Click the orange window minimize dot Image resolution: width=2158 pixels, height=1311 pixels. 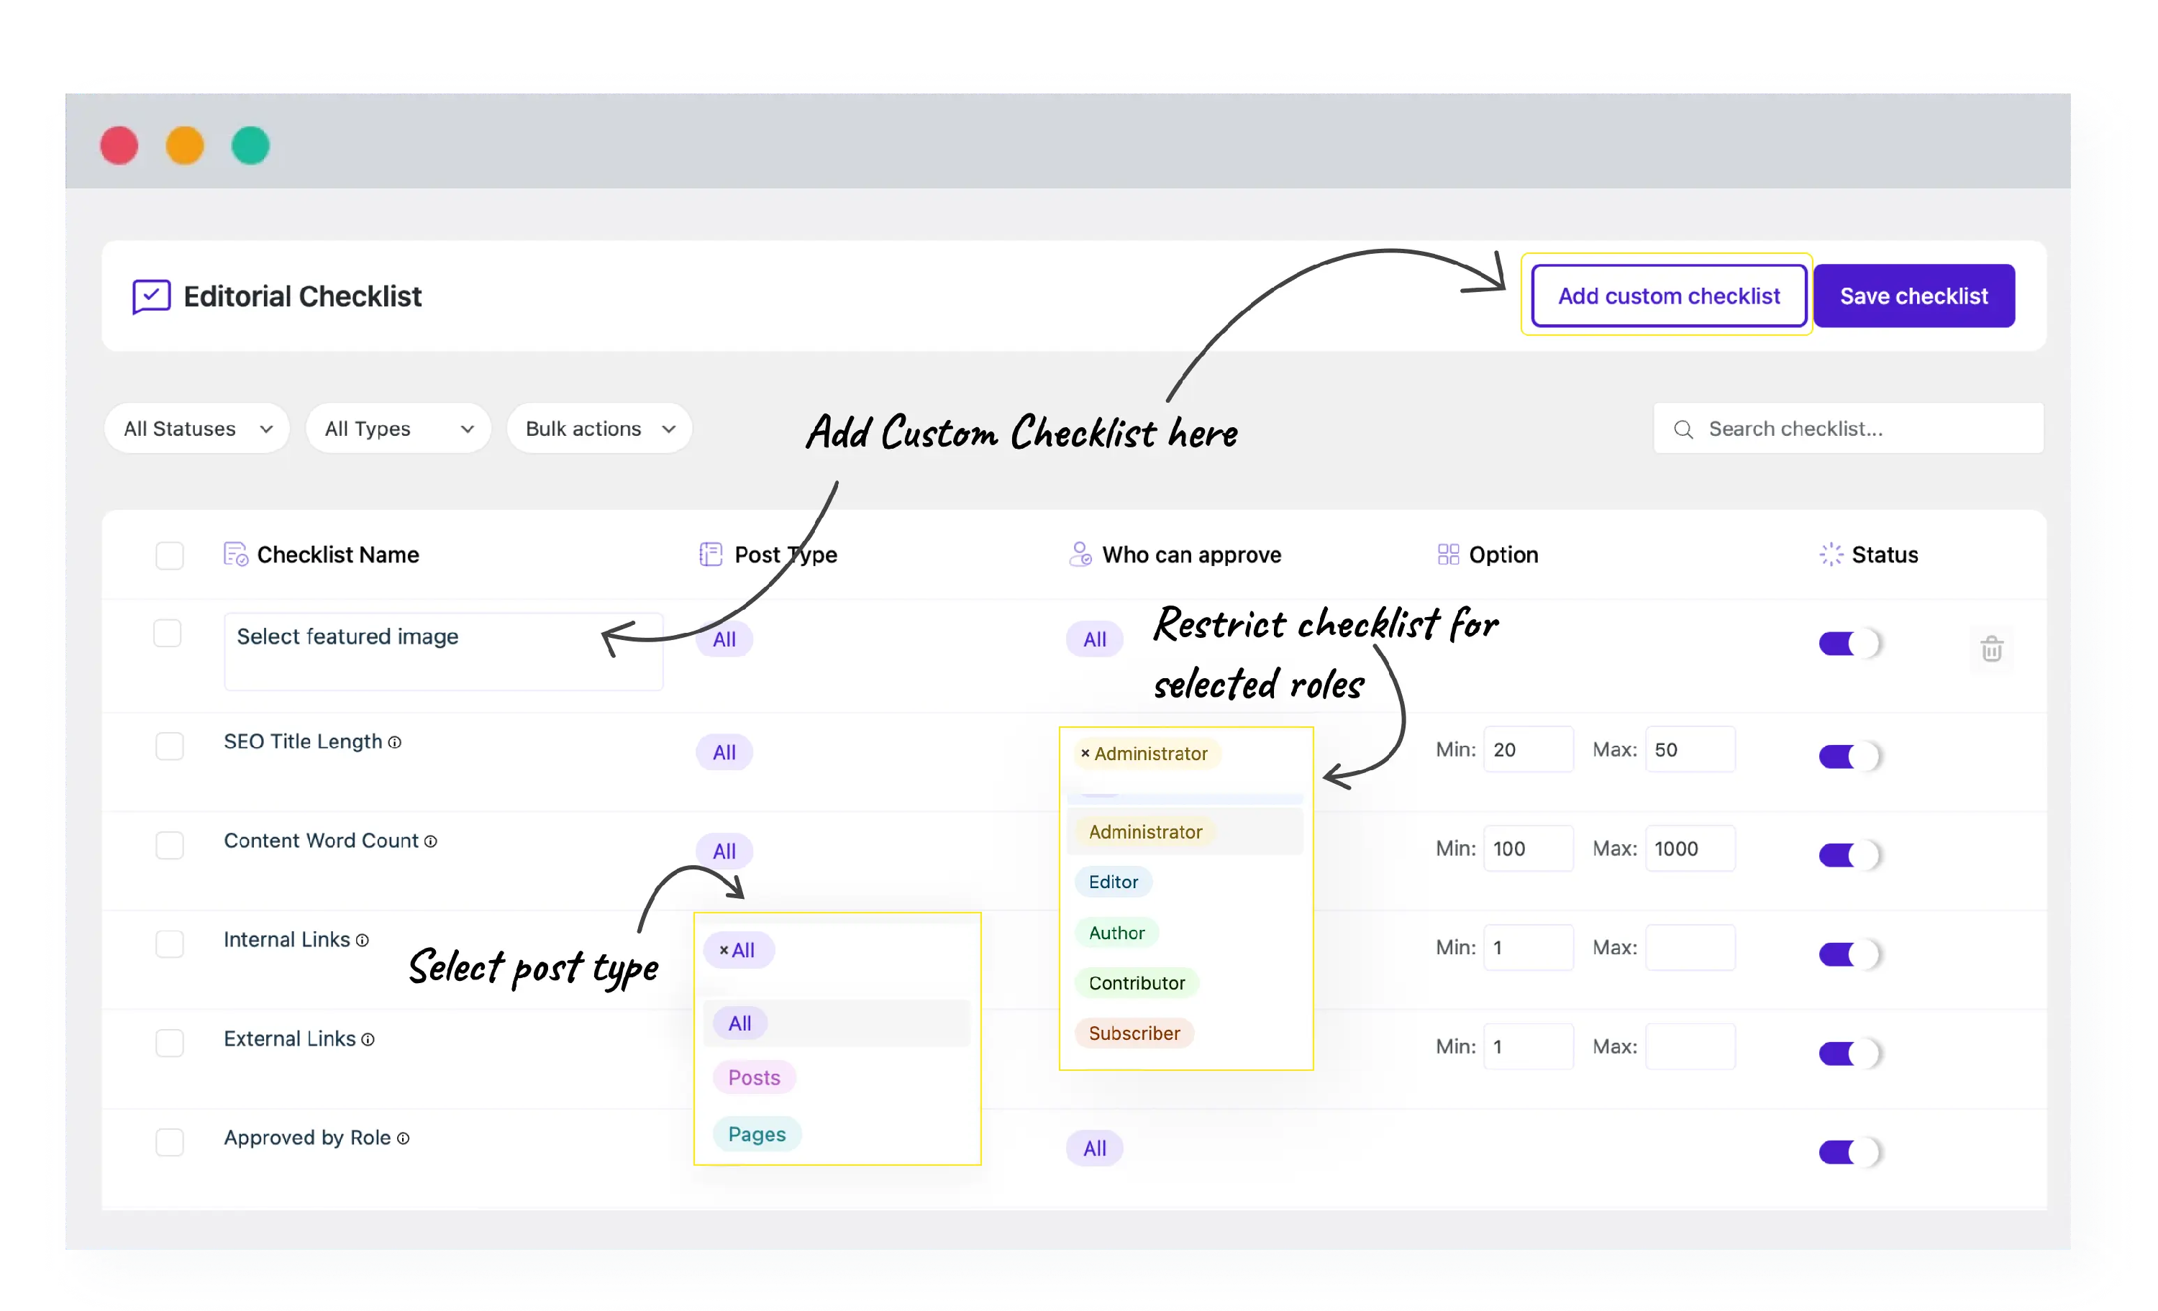pyautogui.click(x=185, y=145)
